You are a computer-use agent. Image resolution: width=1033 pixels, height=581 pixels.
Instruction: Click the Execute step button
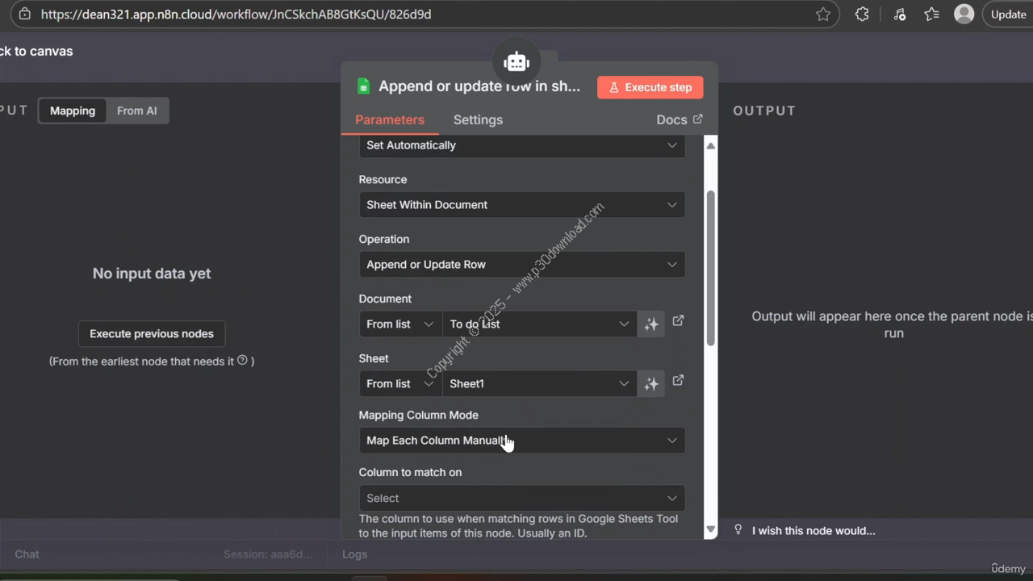(650, 87)
